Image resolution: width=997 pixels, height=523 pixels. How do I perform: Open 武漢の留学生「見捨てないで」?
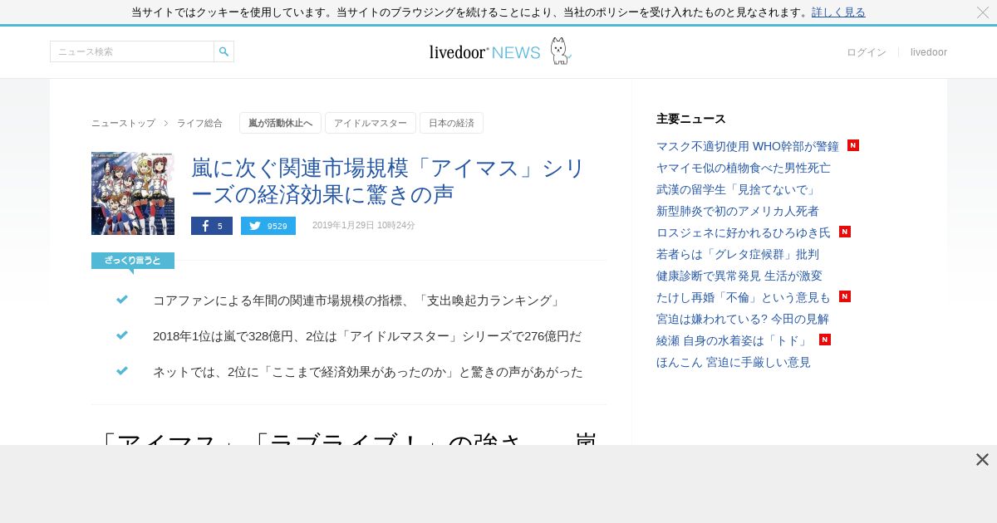738,189
